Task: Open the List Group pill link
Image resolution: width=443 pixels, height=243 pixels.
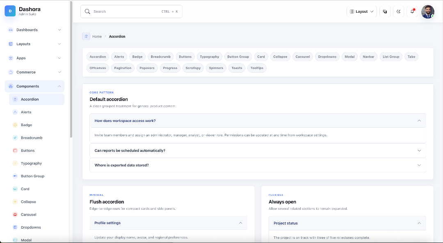Action: [x=391, y=57]
